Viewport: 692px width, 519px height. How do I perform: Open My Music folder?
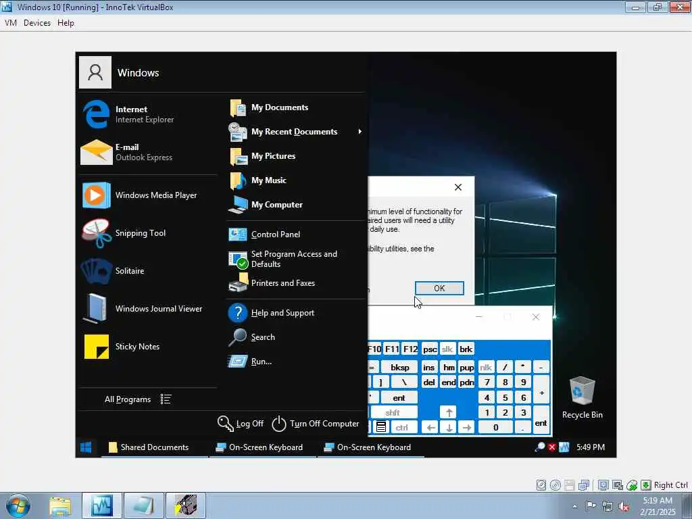[x=296, y=180]
